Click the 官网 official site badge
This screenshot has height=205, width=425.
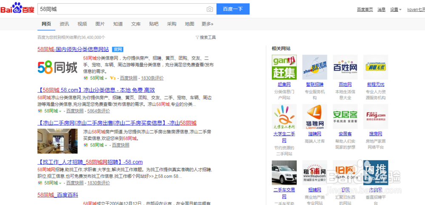click(x=118, y=49)
